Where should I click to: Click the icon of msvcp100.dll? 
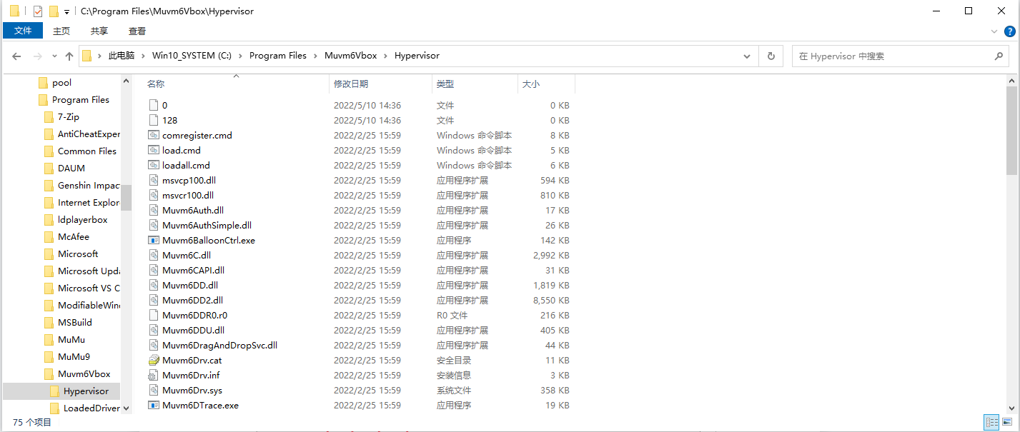point(154,180)
